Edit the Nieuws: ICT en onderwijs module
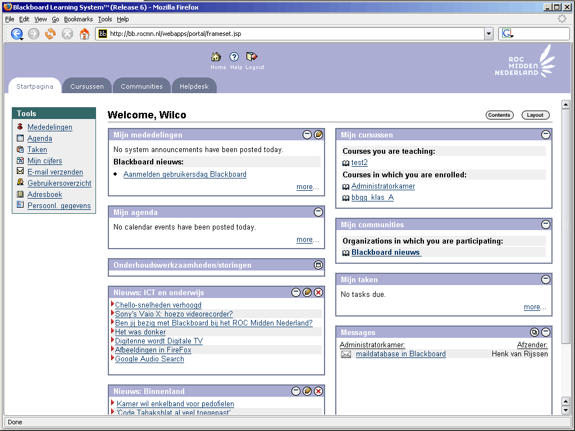Screen dimensions: 575x431 307,292
